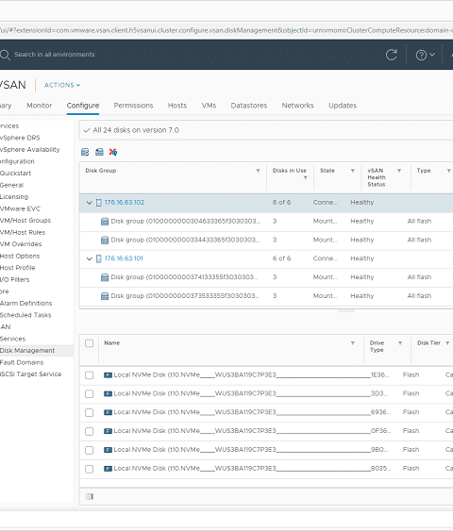Click the magnifier search icon

[x=5, y=55]
